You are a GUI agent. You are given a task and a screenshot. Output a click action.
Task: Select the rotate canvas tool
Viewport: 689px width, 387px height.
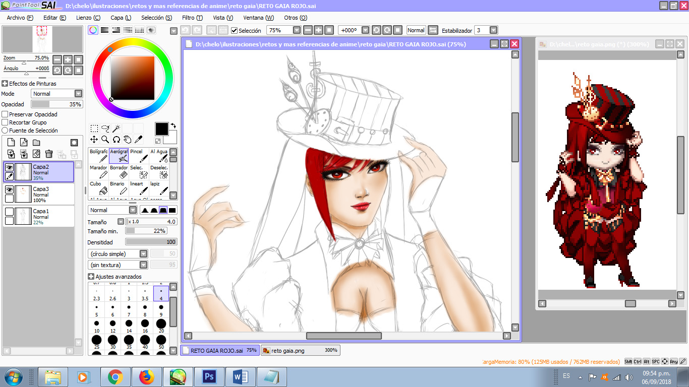click(x=117, y=140)
